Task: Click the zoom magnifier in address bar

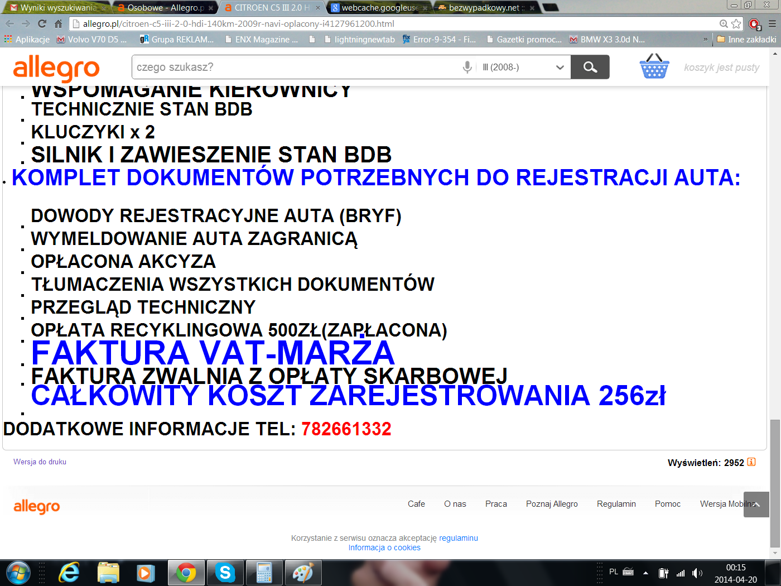Action: tap(724, 24)
